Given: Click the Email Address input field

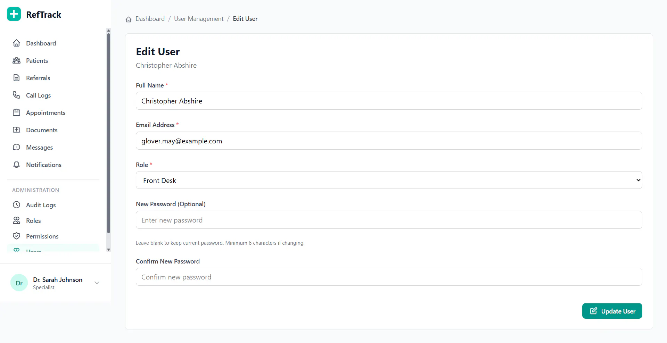Looking at the screenshot, I should point(389,141).
